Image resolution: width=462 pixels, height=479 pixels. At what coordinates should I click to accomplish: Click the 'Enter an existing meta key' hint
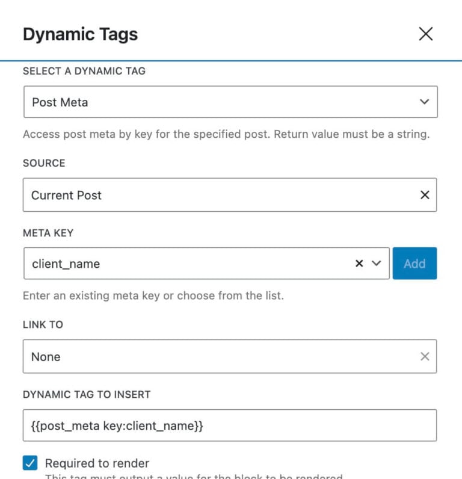click(x=153, y=295)
